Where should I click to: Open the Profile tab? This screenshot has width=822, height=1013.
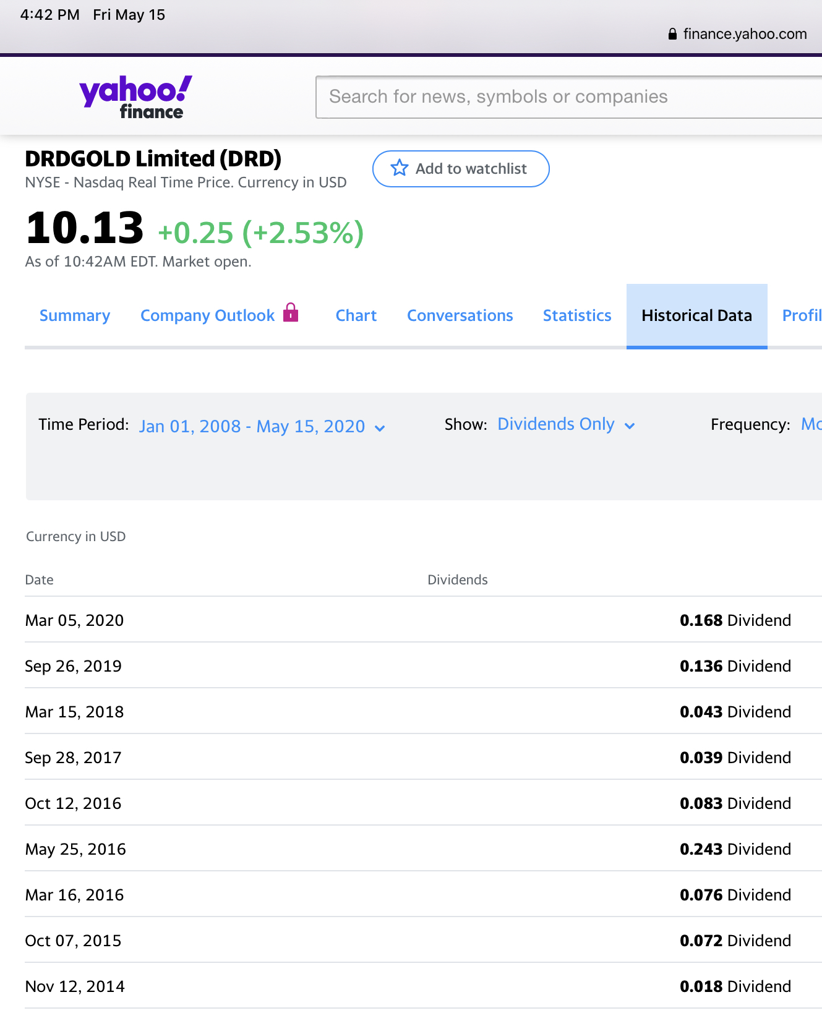pos(802,315)
